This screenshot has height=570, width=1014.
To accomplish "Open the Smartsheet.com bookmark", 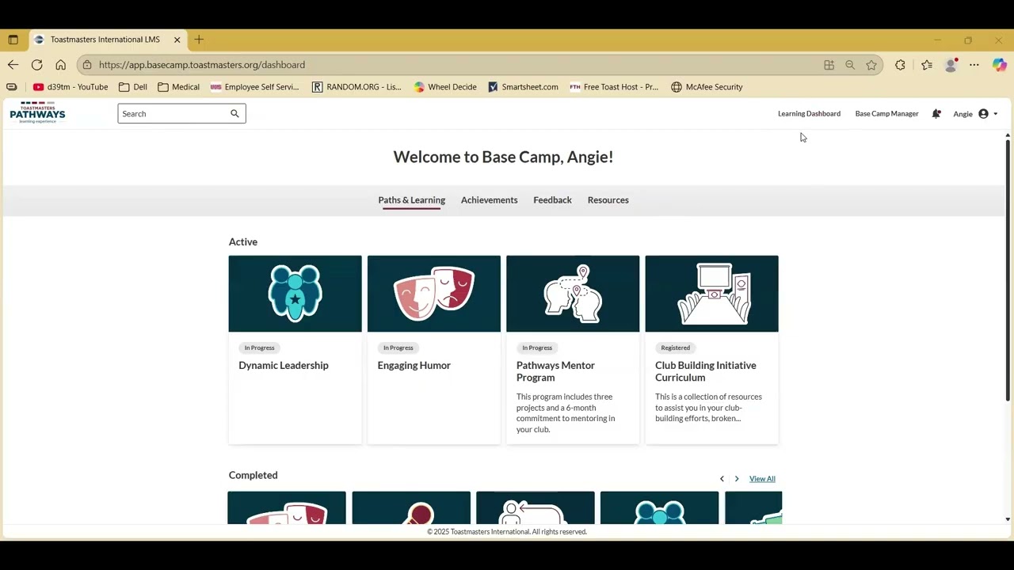I will coord(523,87).
